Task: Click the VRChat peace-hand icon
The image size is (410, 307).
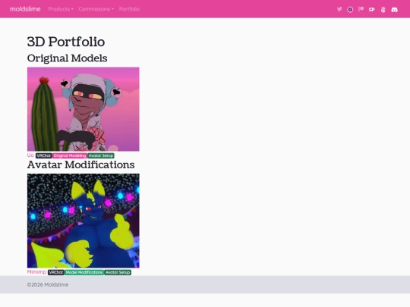Action: [383, 10]
